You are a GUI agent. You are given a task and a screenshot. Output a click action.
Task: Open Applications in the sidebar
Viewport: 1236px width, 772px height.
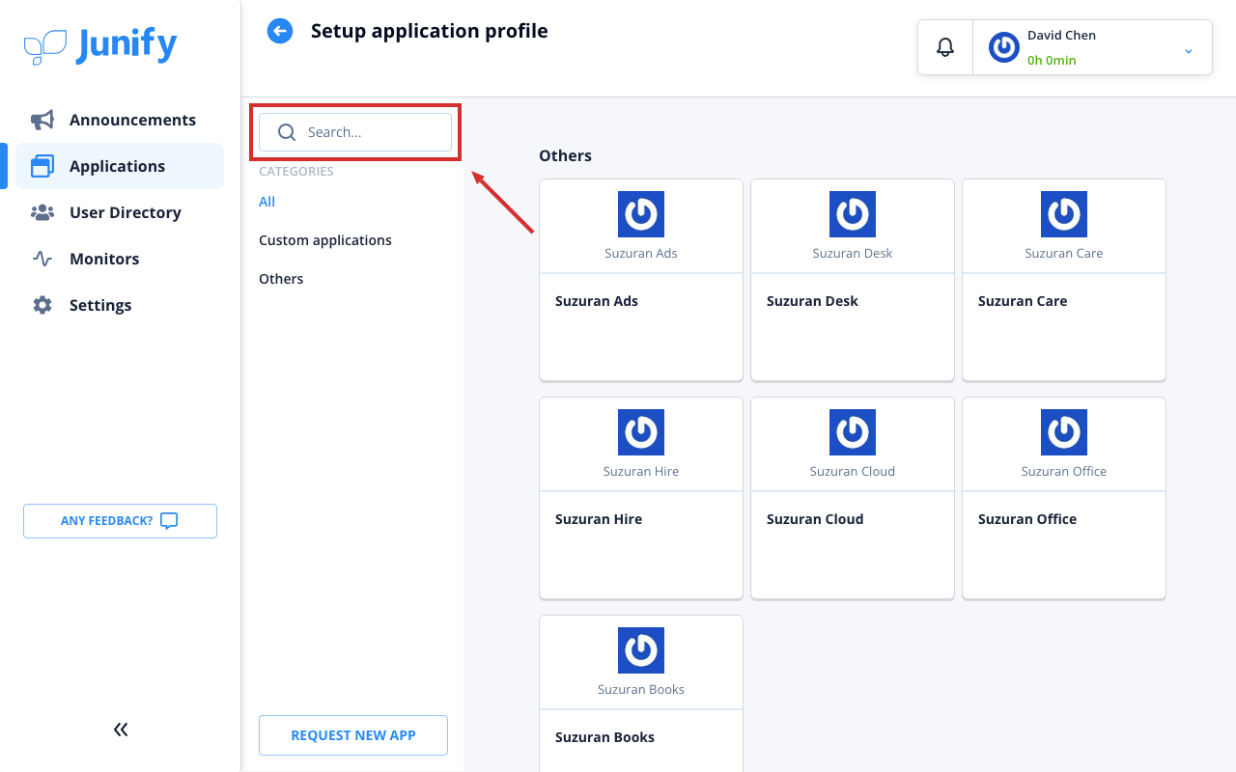(x=120, y=166)
